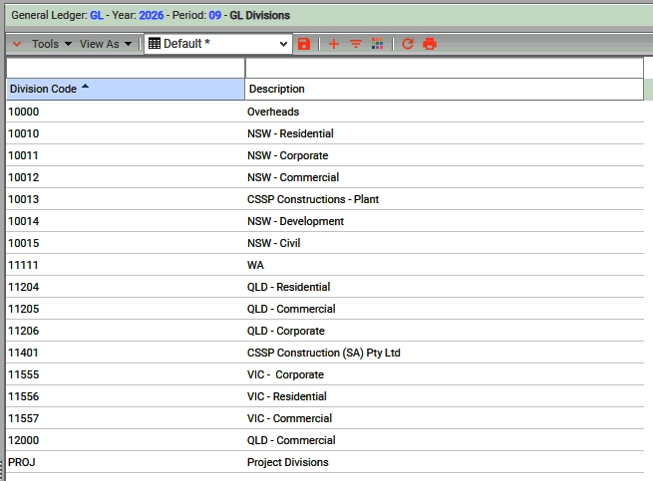Image resolution: width=653 pixels, height=481 pixels.
Task: Refresh the GL Divisions list
Action: pyautogui.click(x=408, y=44)
